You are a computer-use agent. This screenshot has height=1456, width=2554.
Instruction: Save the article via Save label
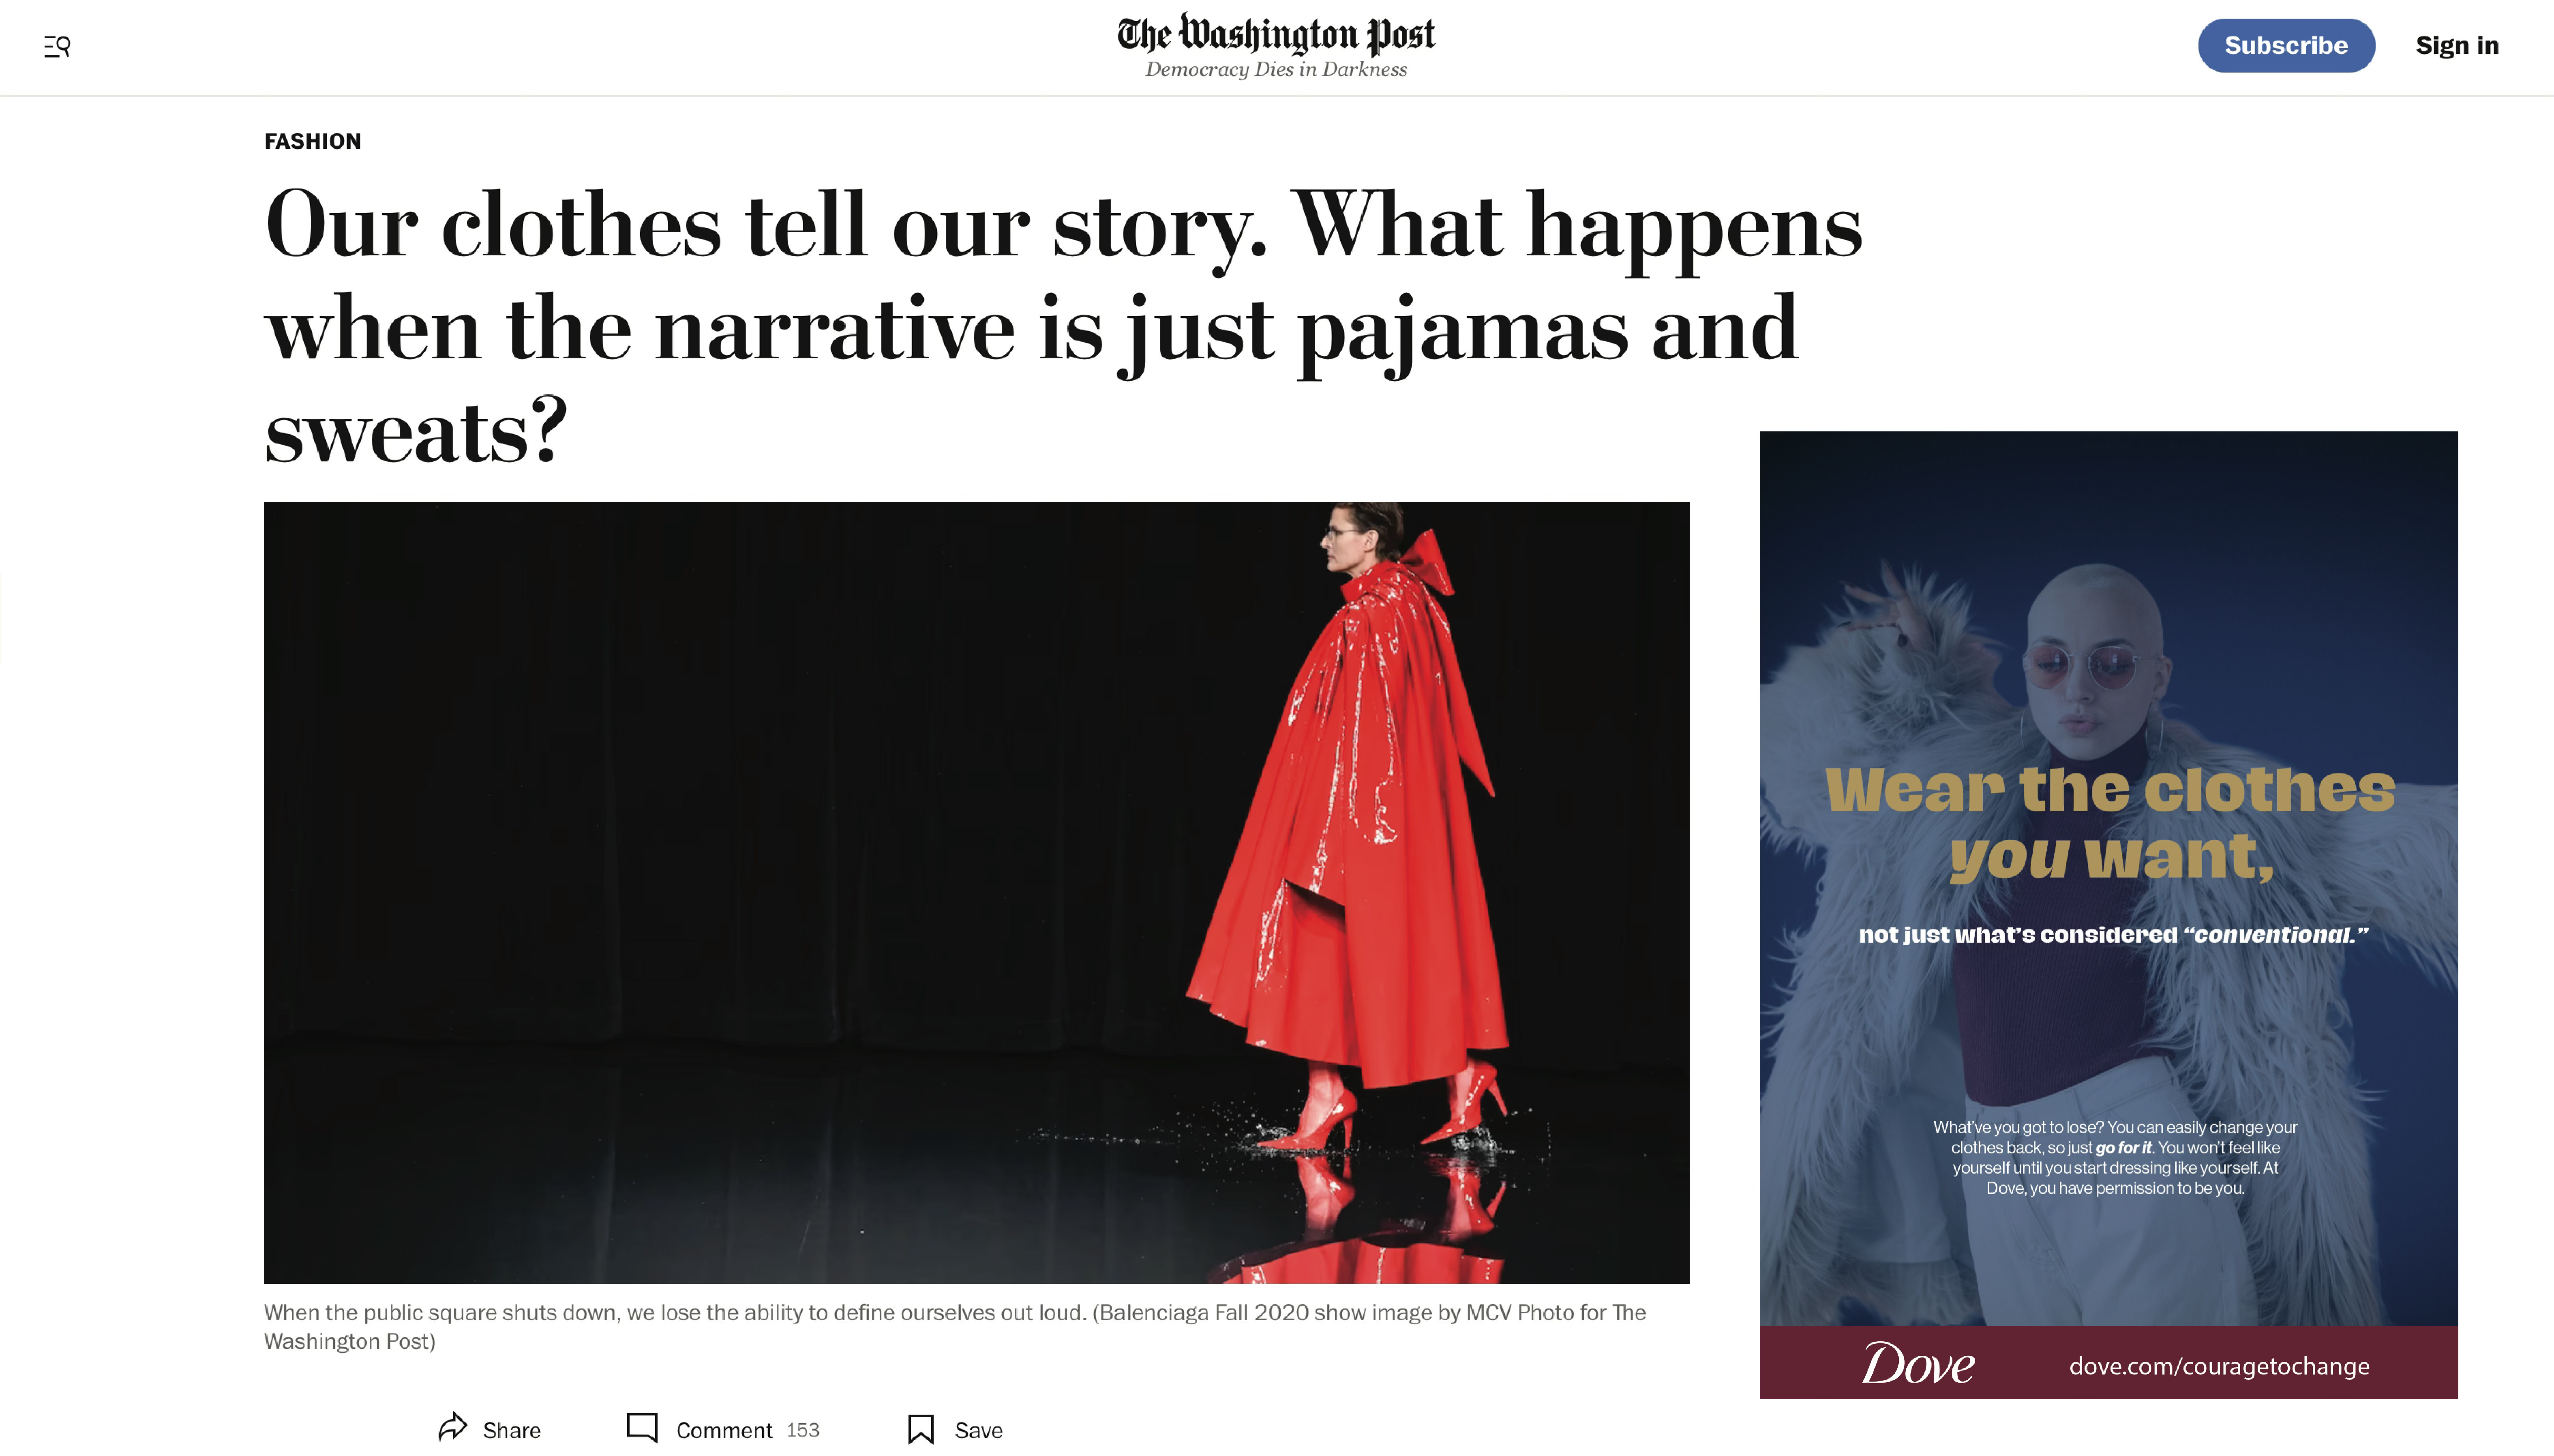pos(978,1430)
